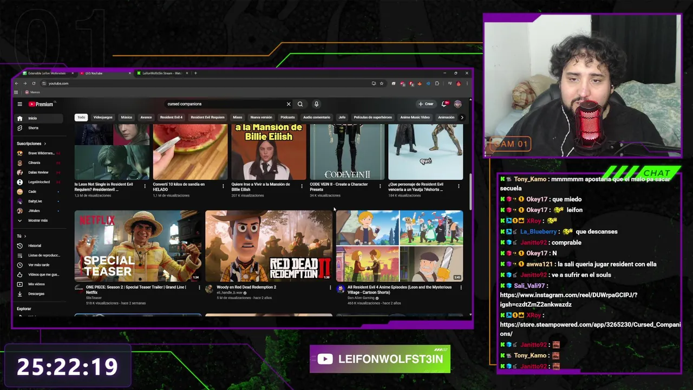Open options for CODE VEIN II video
Viewport: 693px width, 390px height.
(x=380, y=186)
